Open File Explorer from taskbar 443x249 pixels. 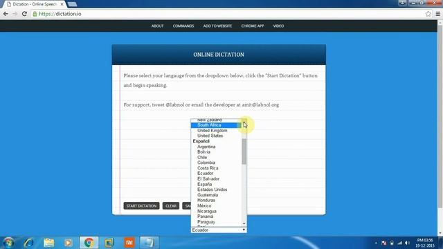click(x=48, y=243)
